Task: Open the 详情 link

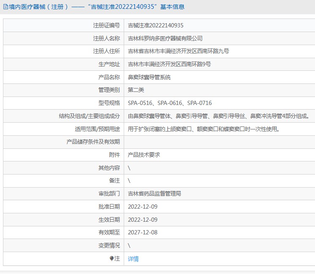Action: pos(133,259)
